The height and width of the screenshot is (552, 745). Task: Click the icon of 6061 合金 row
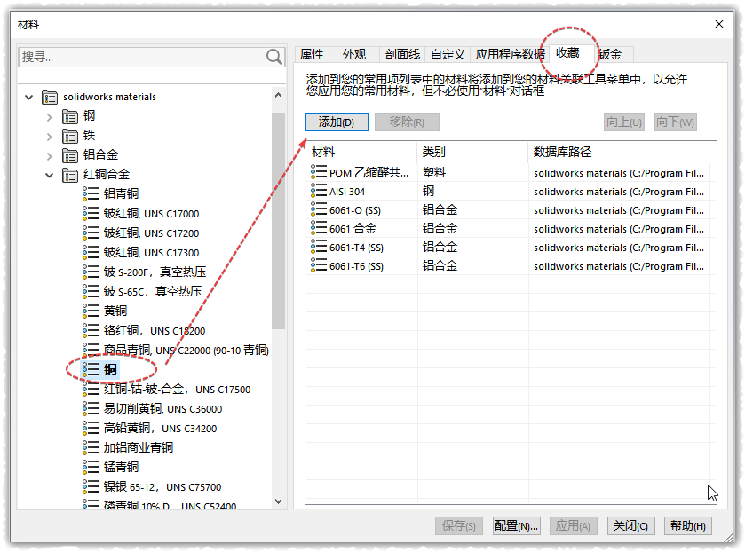319,227
